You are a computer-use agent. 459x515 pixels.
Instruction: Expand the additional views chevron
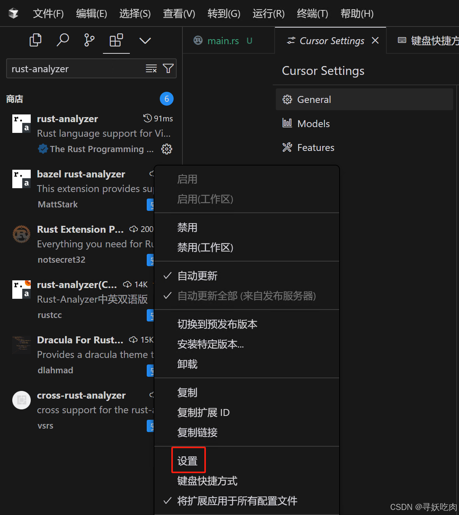tap(145, 40)
